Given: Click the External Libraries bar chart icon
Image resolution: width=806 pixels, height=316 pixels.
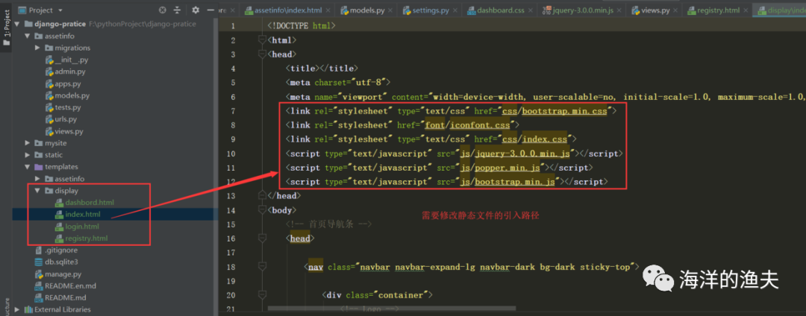Looking at the screenshot, I should (28, 309).
